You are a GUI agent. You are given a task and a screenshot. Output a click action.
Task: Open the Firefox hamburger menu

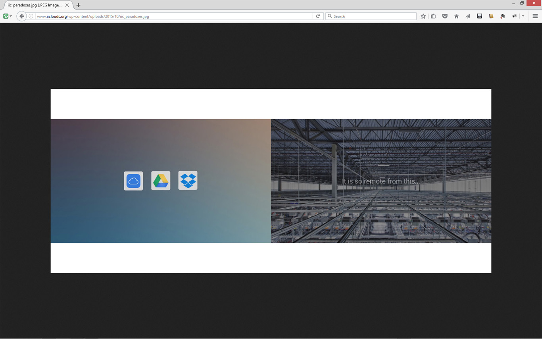535,16
